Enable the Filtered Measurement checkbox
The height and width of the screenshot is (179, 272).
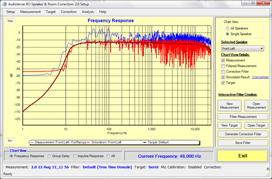coord(223,66)
